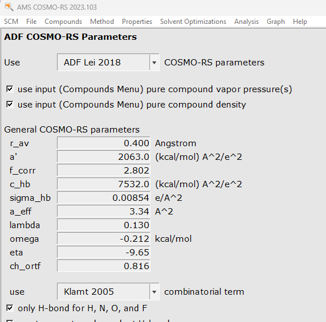Click the ch_ortf parameter label
This screenshot has height=322, width=326.
[x=25, y=266]
